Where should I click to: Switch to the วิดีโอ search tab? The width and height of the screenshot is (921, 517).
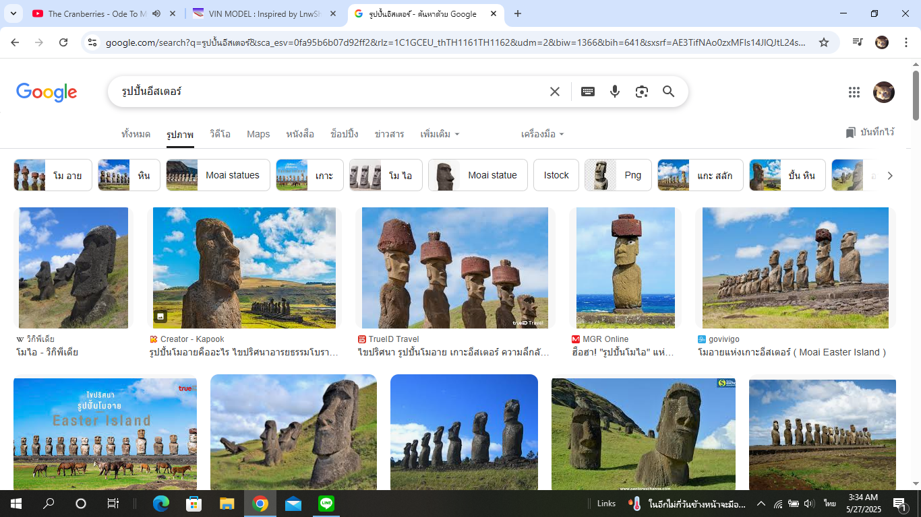tap(220, 134)
